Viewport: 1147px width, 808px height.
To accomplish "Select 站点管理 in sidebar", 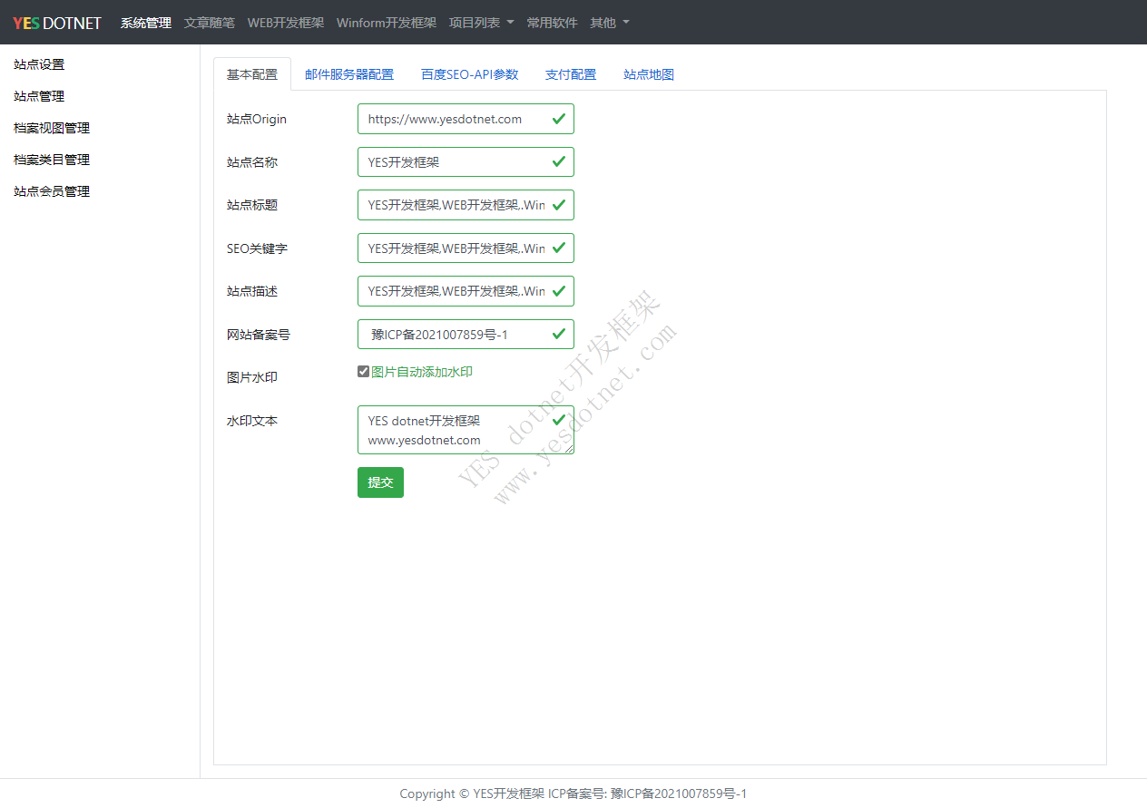I will pos(39,96).
